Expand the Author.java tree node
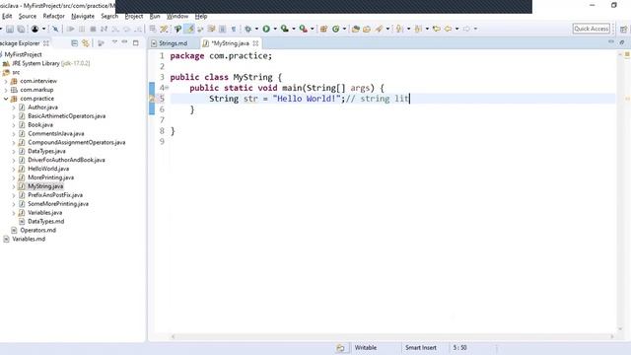Viewport: 631px width, 355px height. click(13, 107)
